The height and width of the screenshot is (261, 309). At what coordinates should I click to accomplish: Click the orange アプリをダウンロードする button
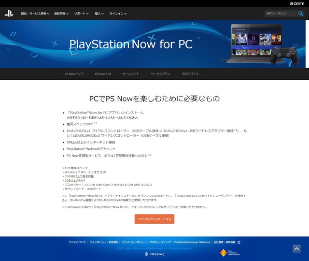point(154,219)
